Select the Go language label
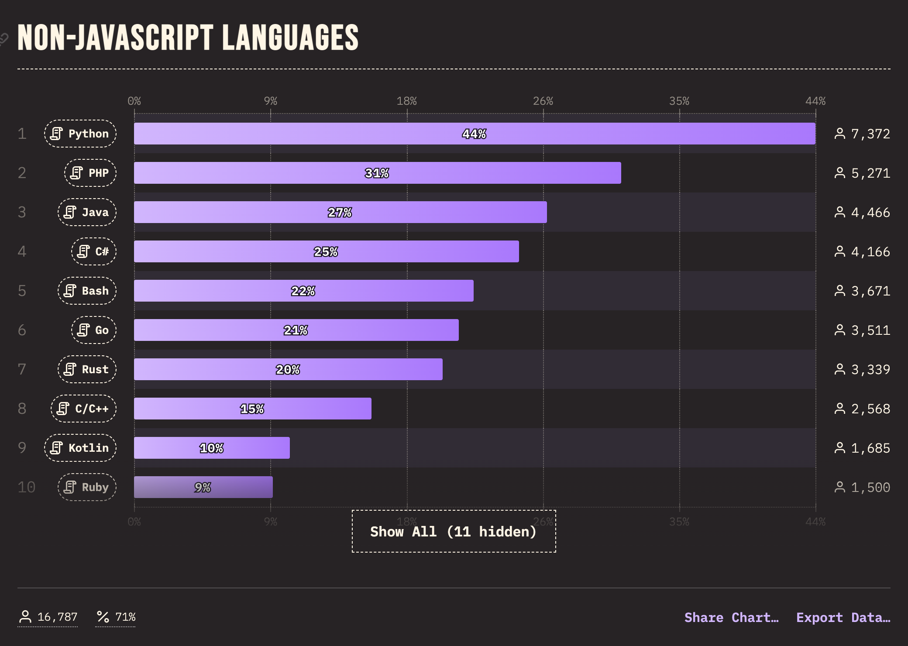The height and width of the screenshot is (646, 908). point(94,330)
